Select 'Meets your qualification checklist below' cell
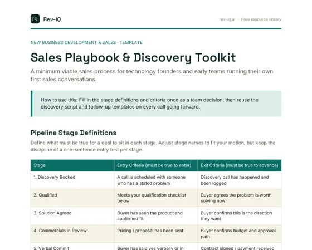The height and width of the screenshot is (250, 312). pyautogui.click(x=156, y=198)
